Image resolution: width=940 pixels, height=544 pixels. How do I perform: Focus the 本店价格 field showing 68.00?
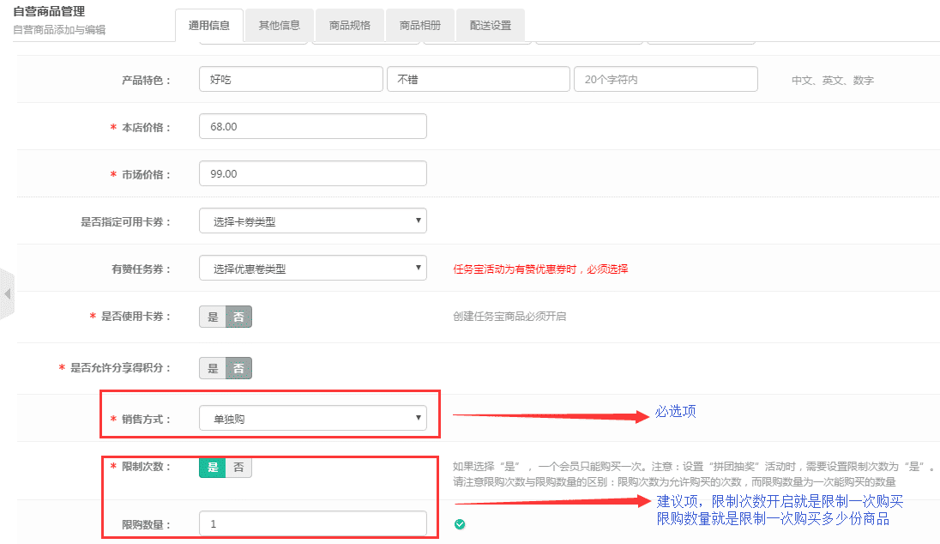click(x=312, y=127)
